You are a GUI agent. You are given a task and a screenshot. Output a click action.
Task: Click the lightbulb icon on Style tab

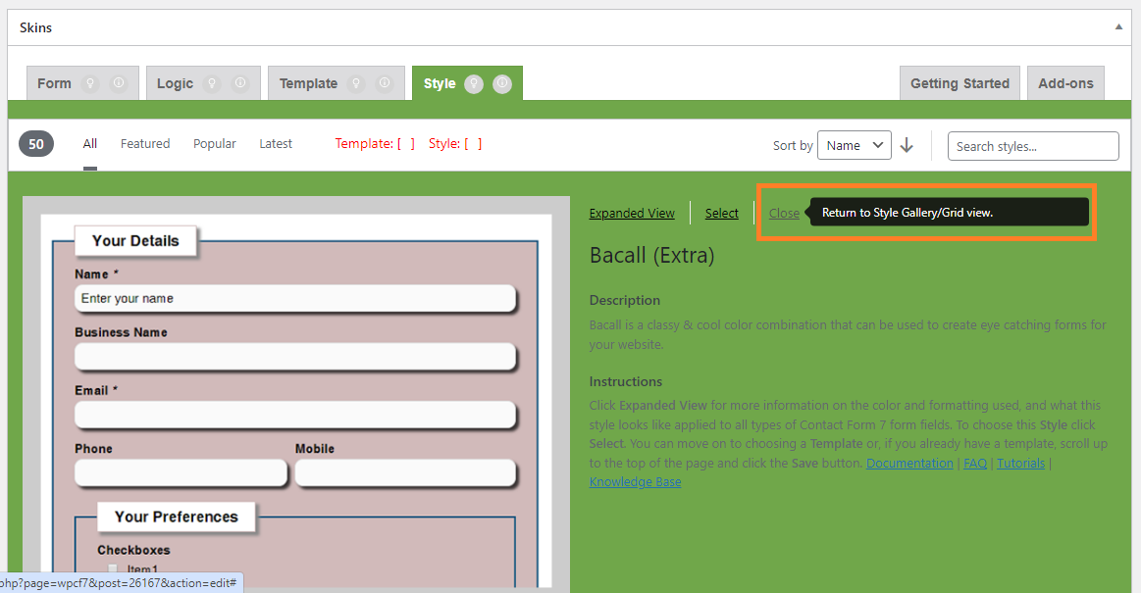[x=474, y=84]
